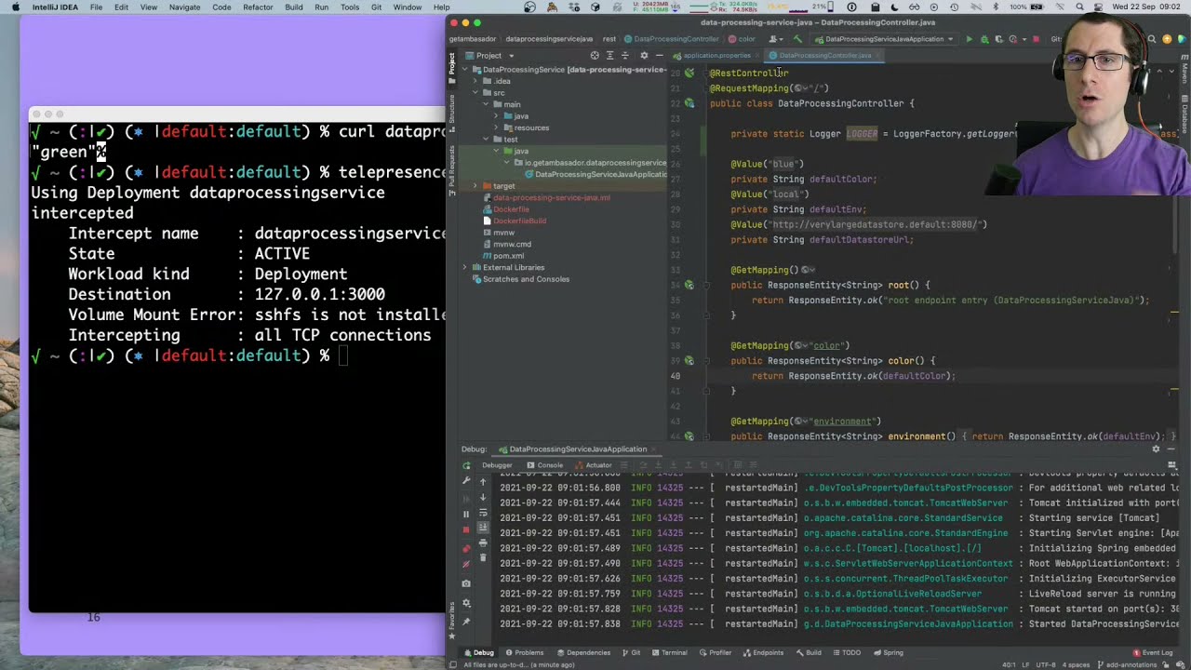Pause program in Debug panel
Screen dimensions: 1191x670
466,514
